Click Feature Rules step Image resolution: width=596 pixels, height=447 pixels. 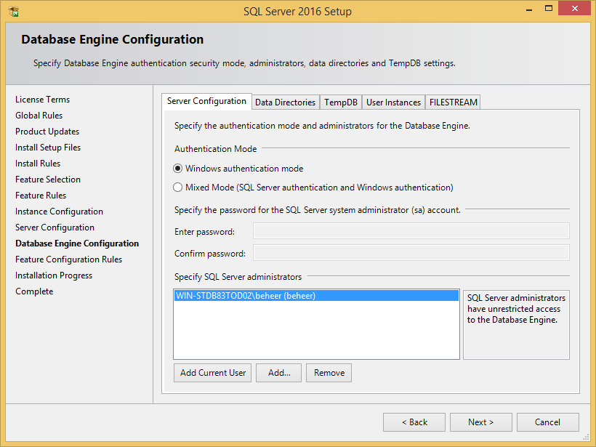tap(41, 196)
